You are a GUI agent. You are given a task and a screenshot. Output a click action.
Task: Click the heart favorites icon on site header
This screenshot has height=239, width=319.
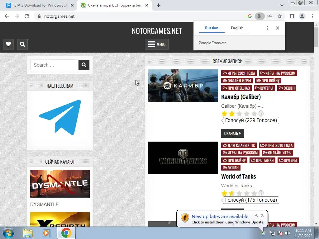[8, 44]
